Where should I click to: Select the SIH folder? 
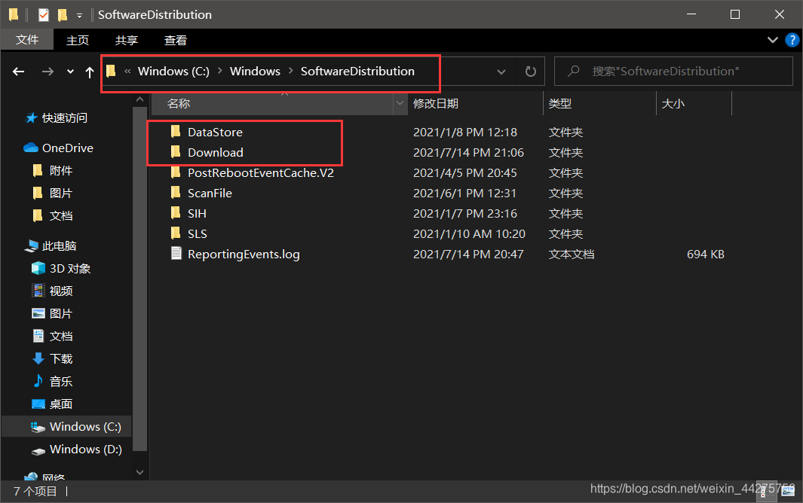click(197, 214)
